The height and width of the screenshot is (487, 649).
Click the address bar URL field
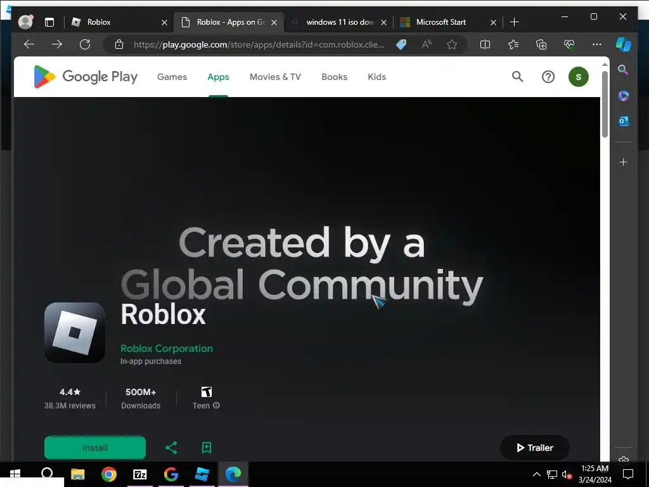[259, 44]
